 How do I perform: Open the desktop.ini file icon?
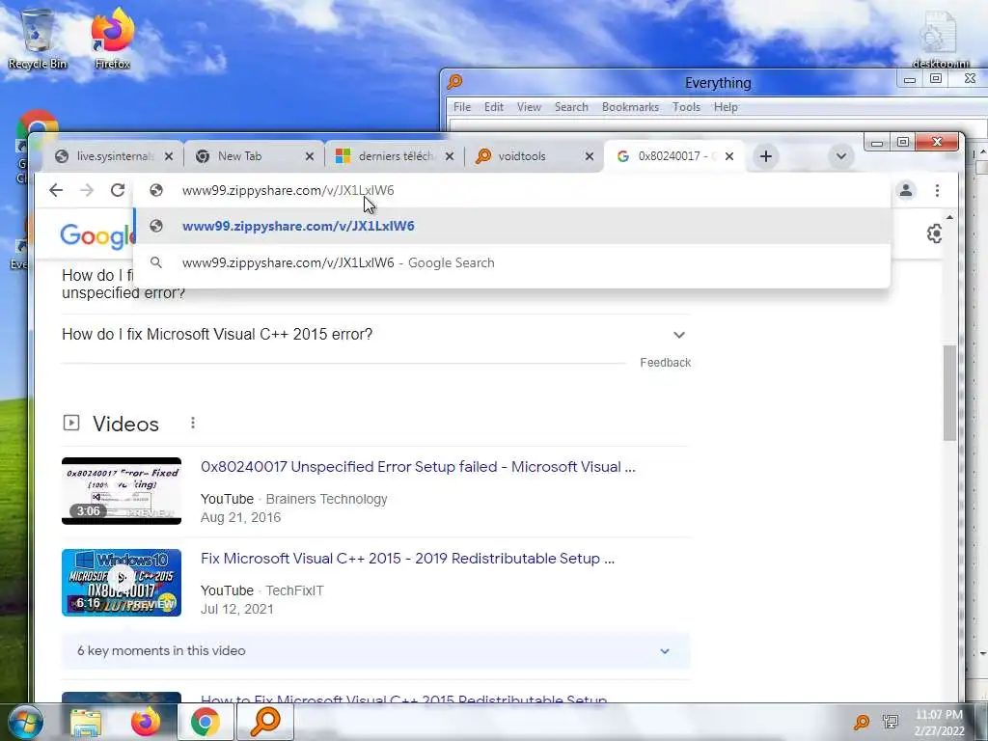pos(940,40)
